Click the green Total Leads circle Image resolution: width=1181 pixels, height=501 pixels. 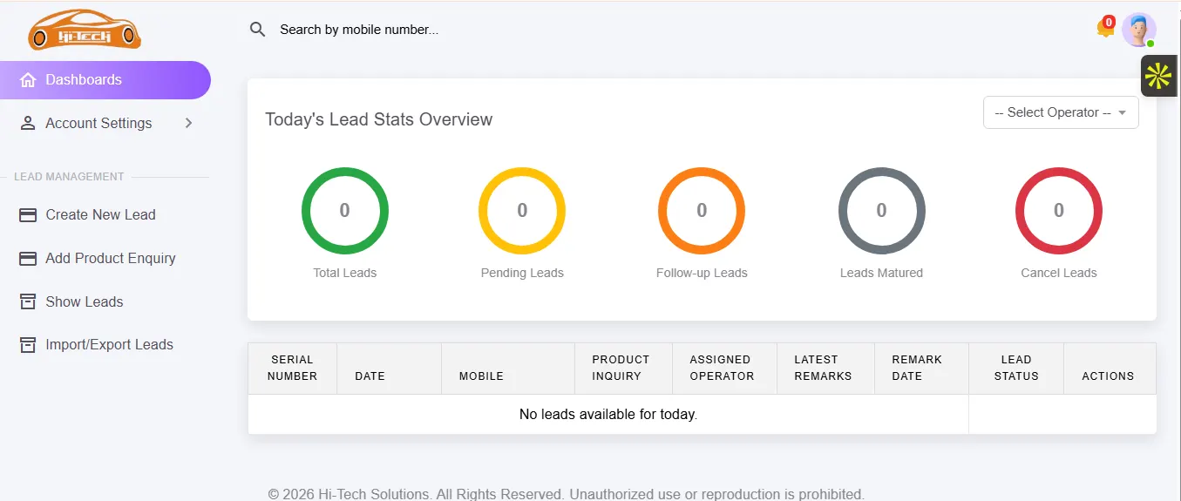tap(345, 211)
